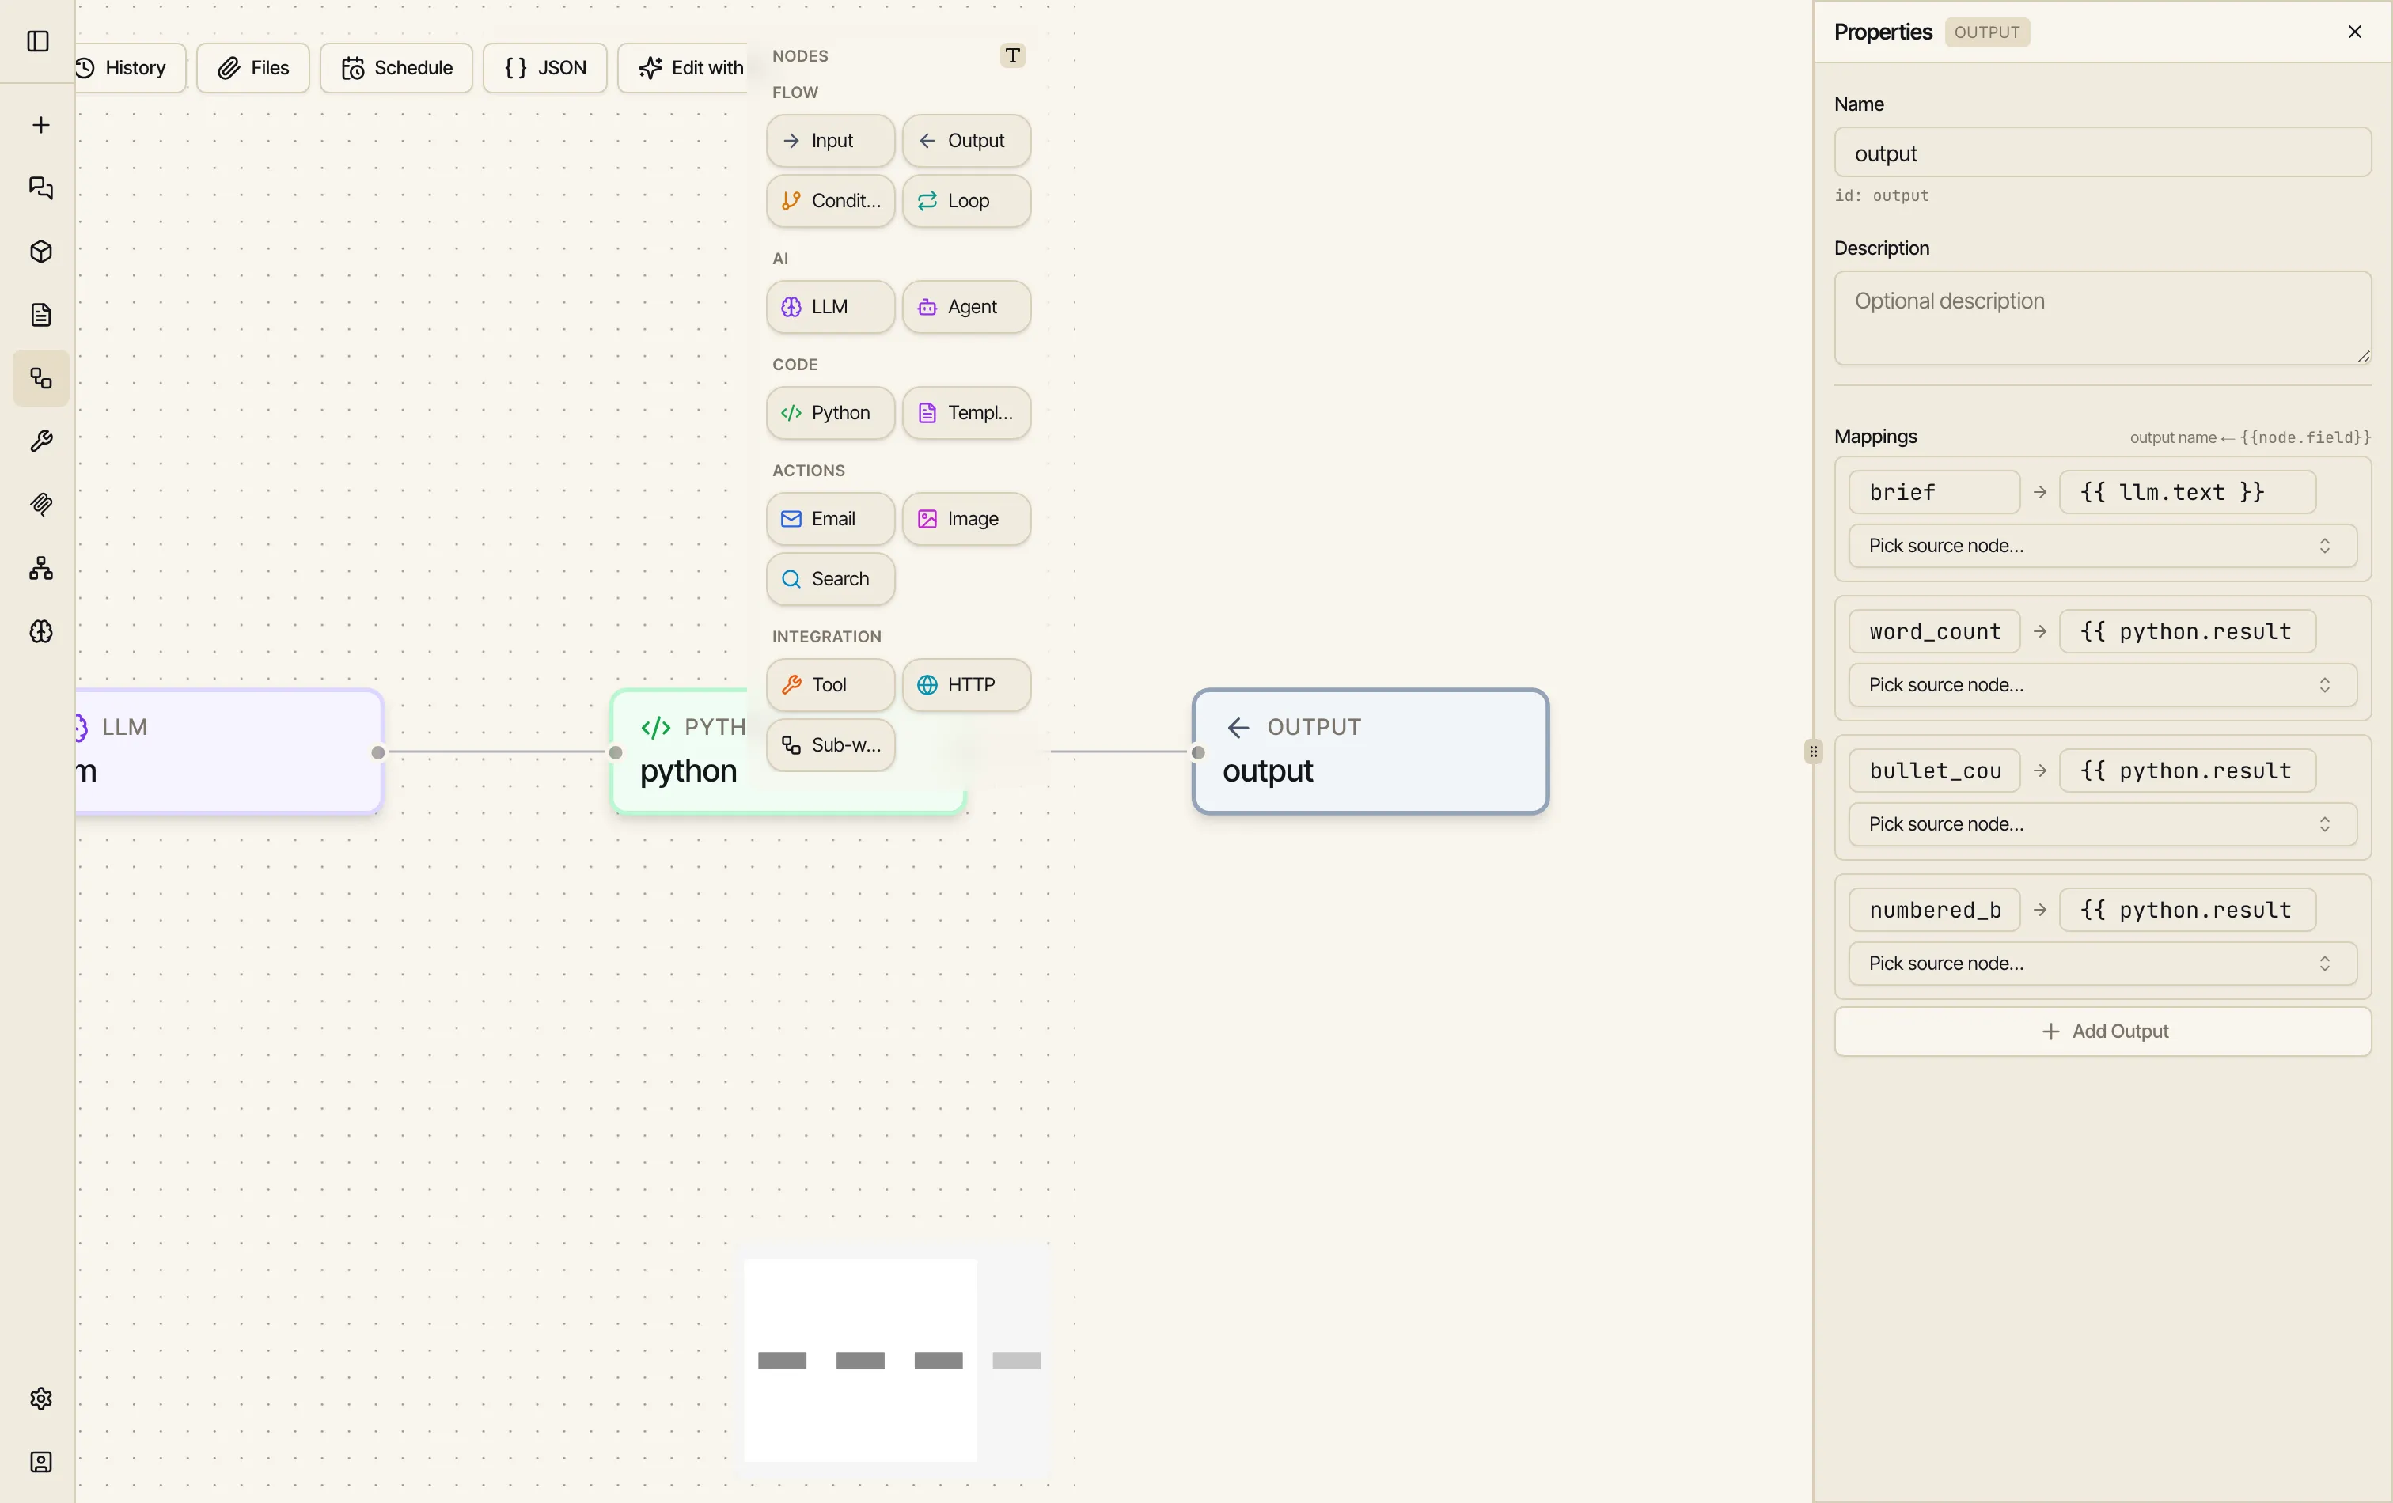
Task: Click the description field's resize corner
Action: point(2363,357)
